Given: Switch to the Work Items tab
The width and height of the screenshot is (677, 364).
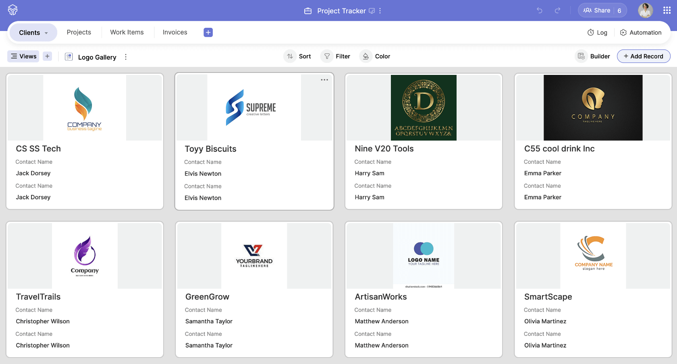Looking at the screenshot, I should [x=127, y=32].
